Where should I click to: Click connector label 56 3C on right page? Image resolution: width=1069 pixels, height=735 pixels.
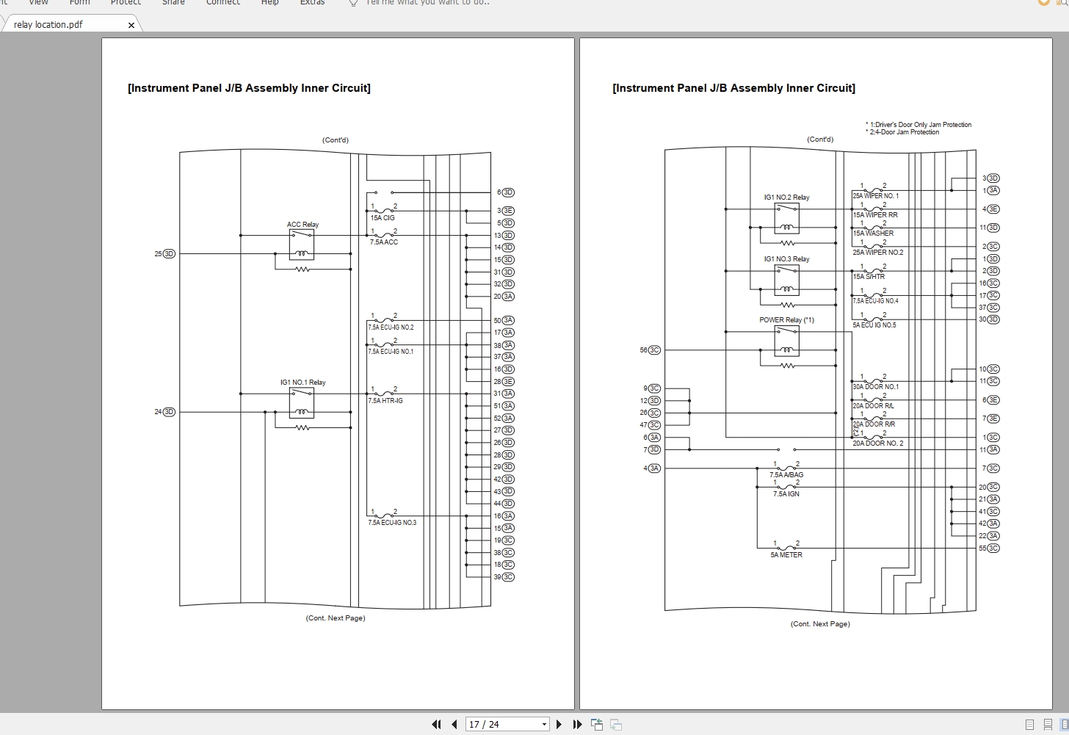651,350
